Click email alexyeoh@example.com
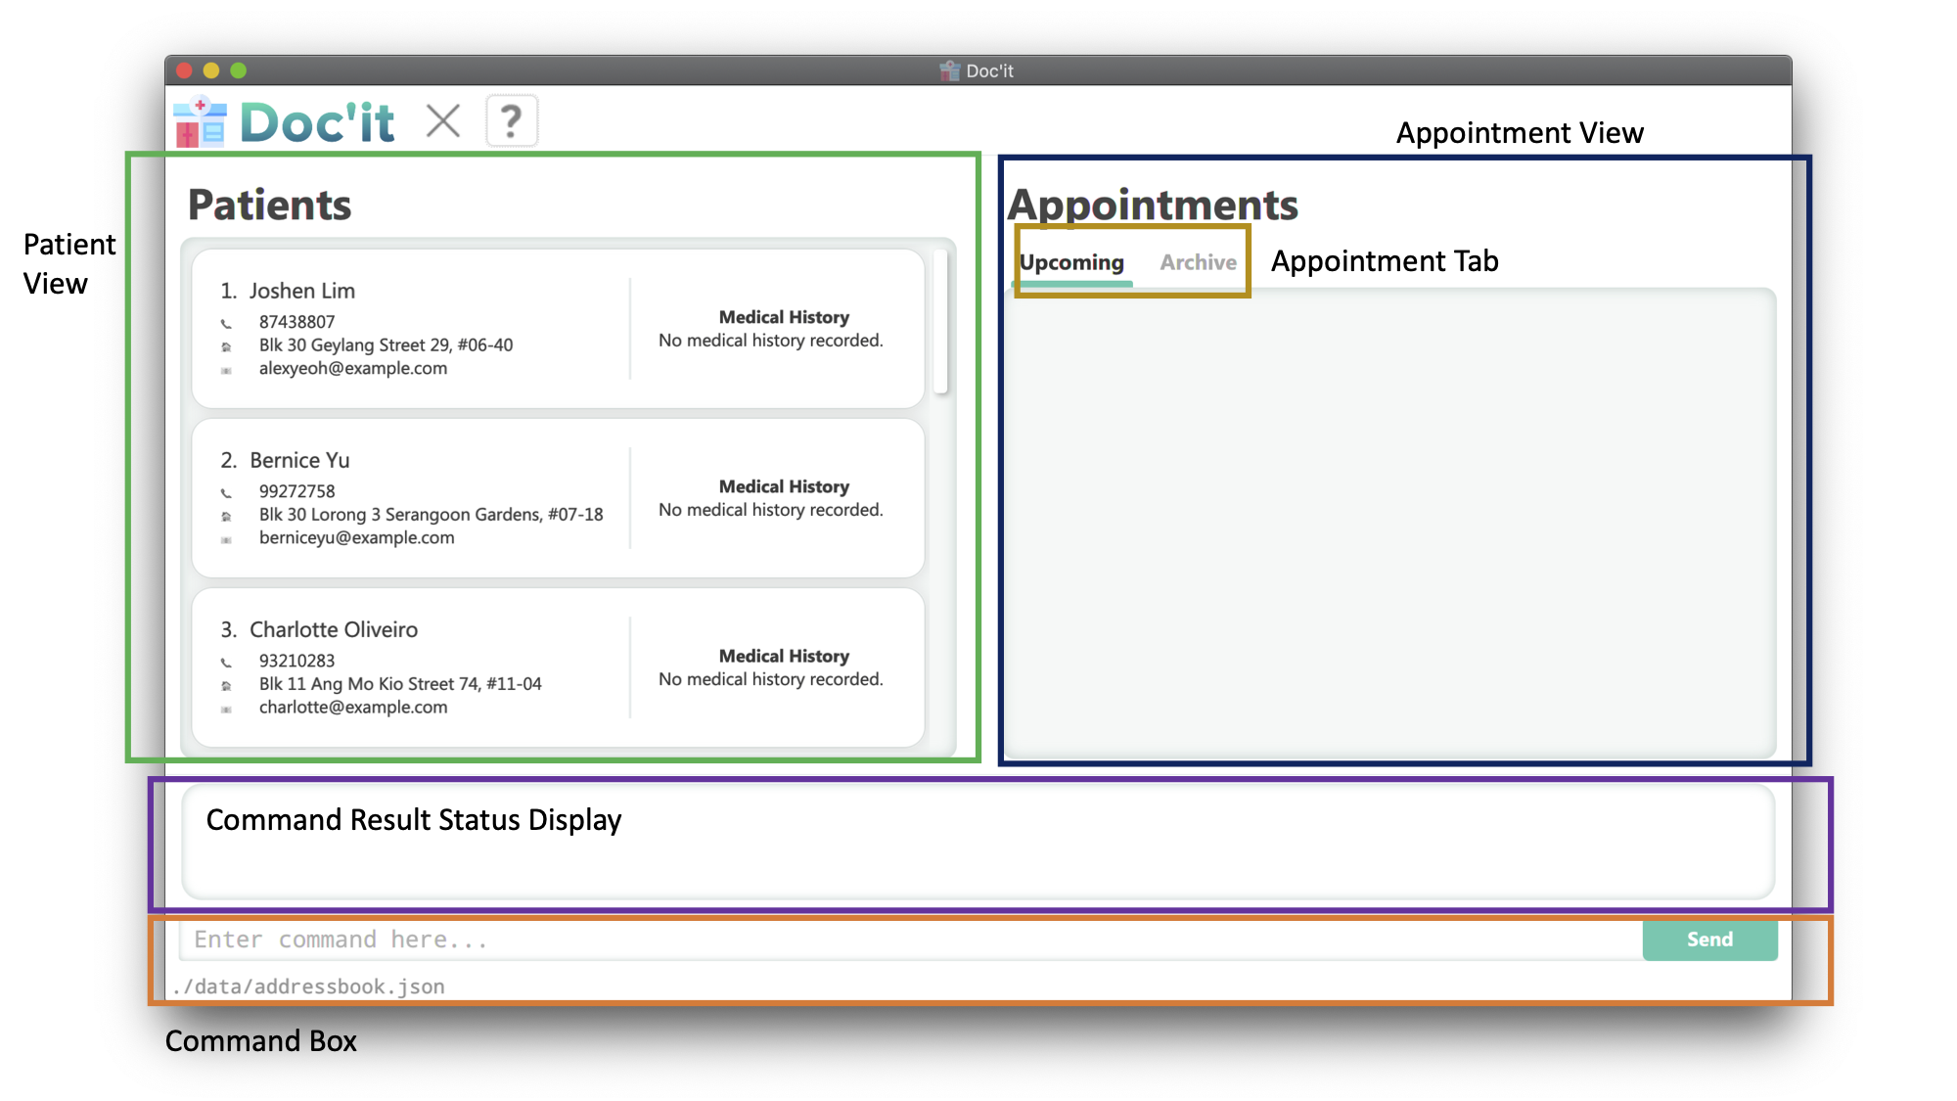Viewport: 1957px width, 1101px height. (353, 369)
